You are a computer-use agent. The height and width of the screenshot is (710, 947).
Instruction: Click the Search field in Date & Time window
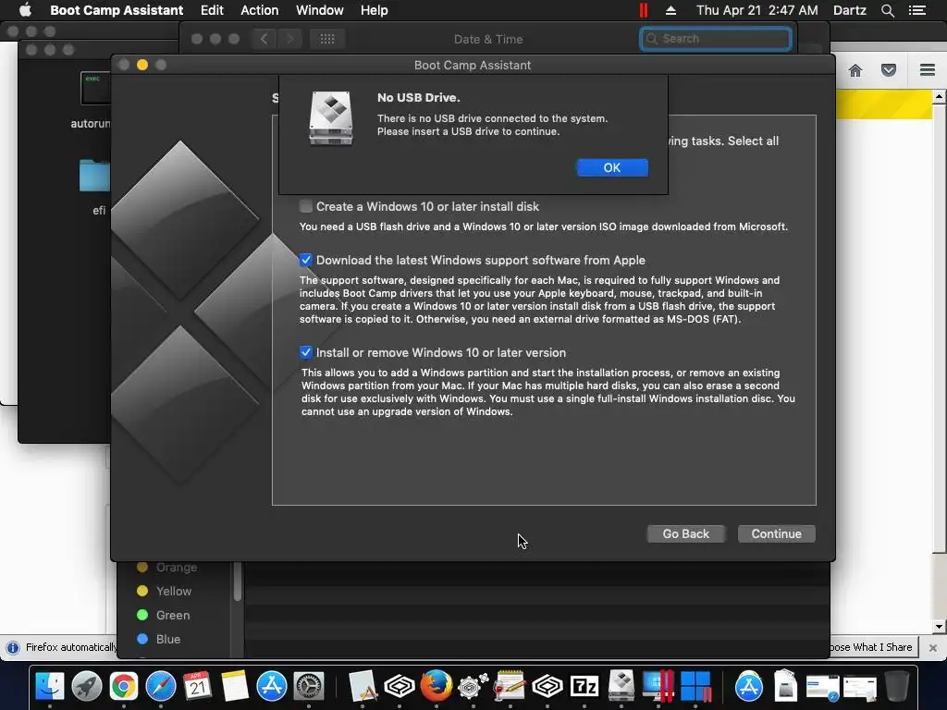coord(716,39)
